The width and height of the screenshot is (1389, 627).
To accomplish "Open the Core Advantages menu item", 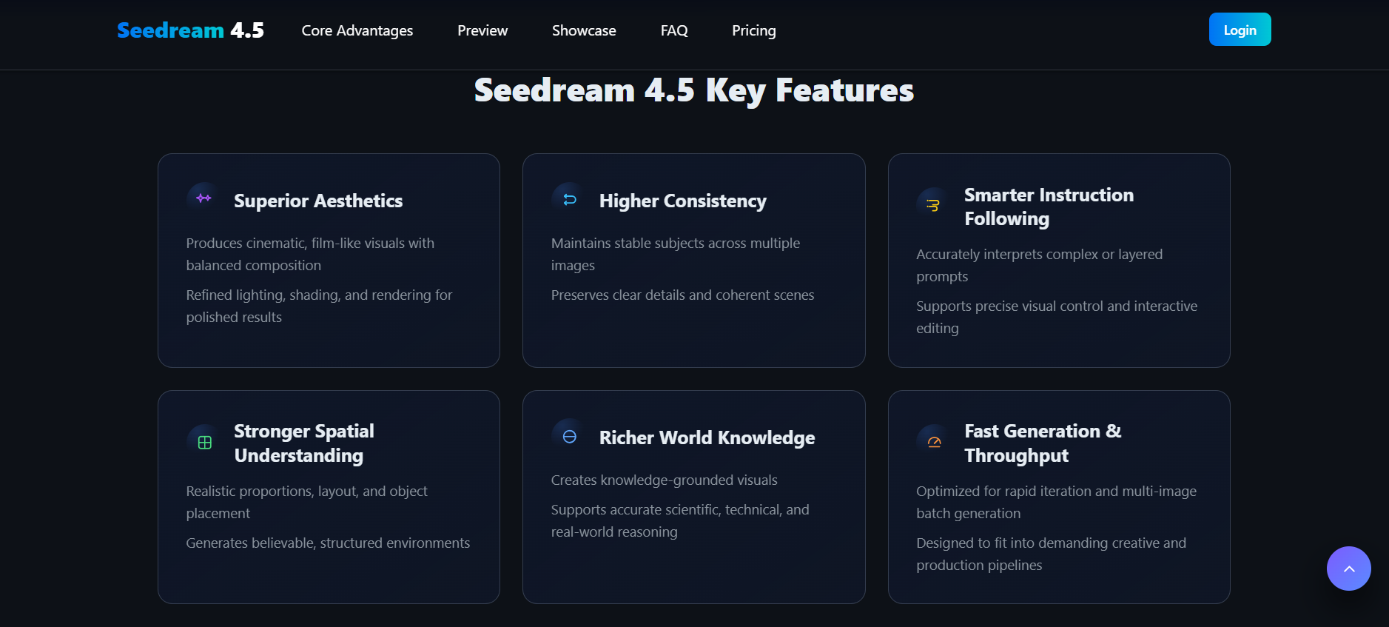I will pos(357,30).
